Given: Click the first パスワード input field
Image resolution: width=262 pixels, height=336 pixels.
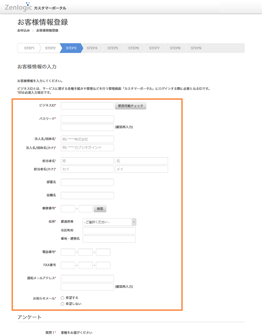Looking at the screenshot, I should [87, 119].
